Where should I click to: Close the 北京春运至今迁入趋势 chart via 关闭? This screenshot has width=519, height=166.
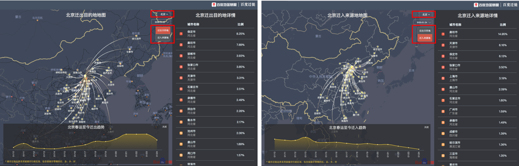pos(427,127)
